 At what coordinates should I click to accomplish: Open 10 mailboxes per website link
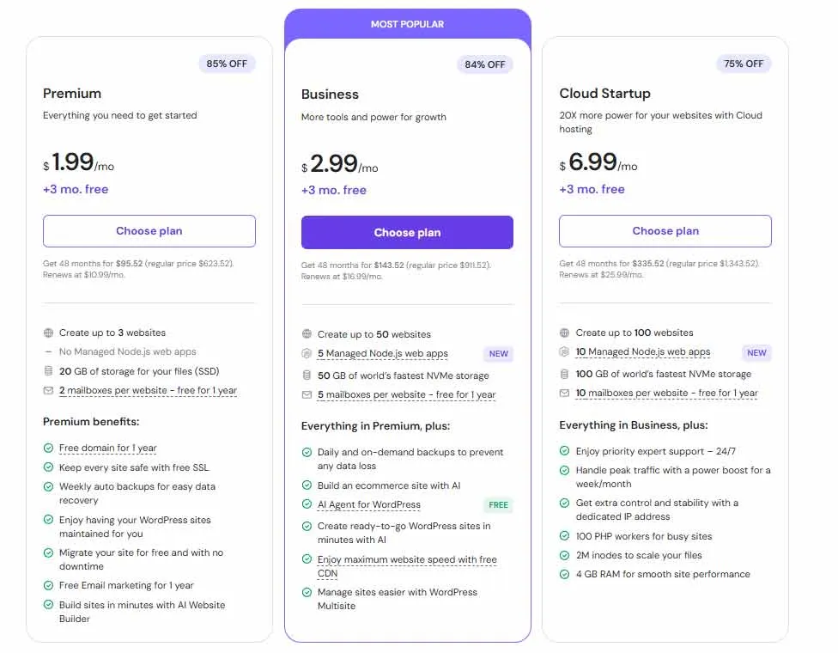[x=667, y=393]
